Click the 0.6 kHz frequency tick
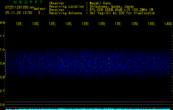The width and height of the screenshot is (173, 110). [2, 105]
